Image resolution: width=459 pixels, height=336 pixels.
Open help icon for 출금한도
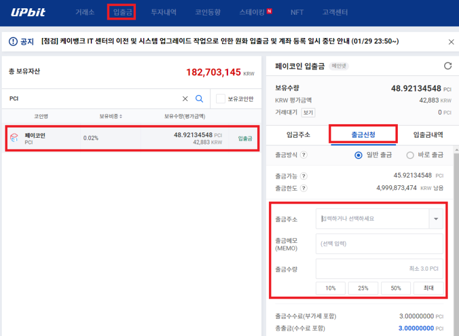304,188
